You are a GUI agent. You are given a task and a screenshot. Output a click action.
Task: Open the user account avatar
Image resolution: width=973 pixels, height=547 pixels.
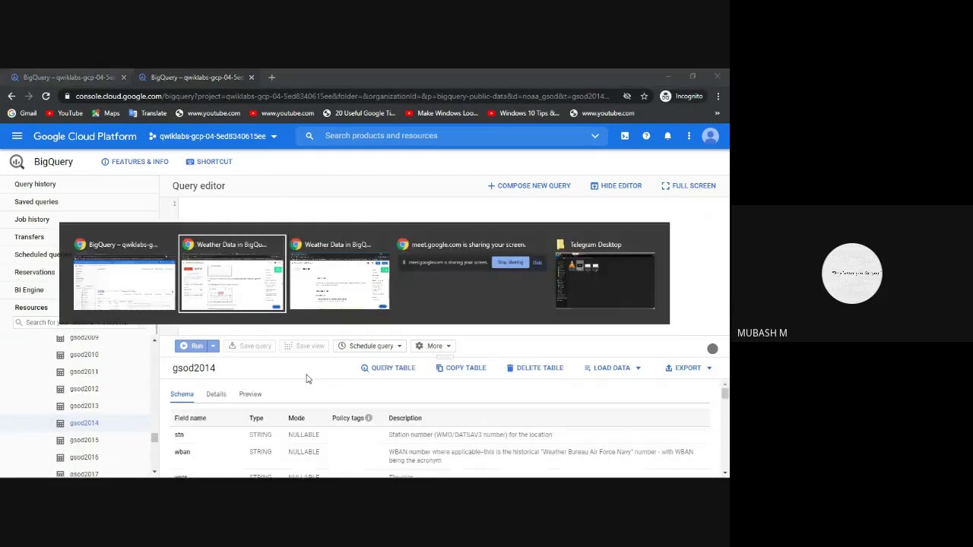point(710,136)
